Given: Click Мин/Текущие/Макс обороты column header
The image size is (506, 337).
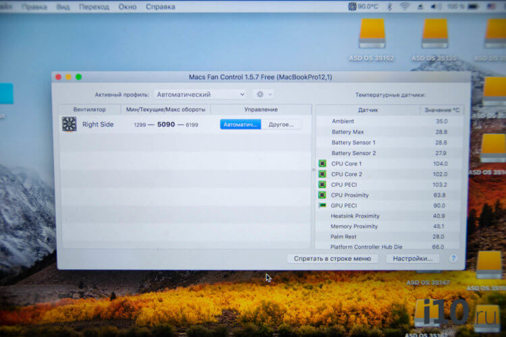Looking at the screenshot, I should (x=165, y=109).
